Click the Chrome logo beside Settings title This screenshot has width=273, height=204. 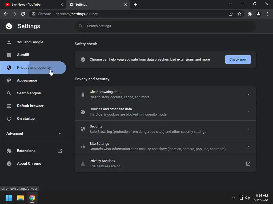9,26
